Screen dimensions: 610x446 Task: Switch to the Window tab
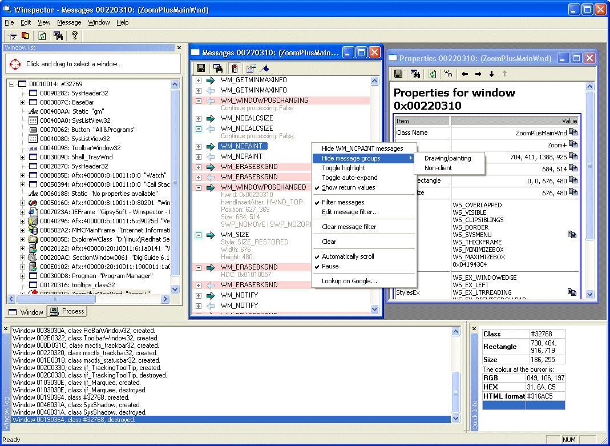coord(26,312)
